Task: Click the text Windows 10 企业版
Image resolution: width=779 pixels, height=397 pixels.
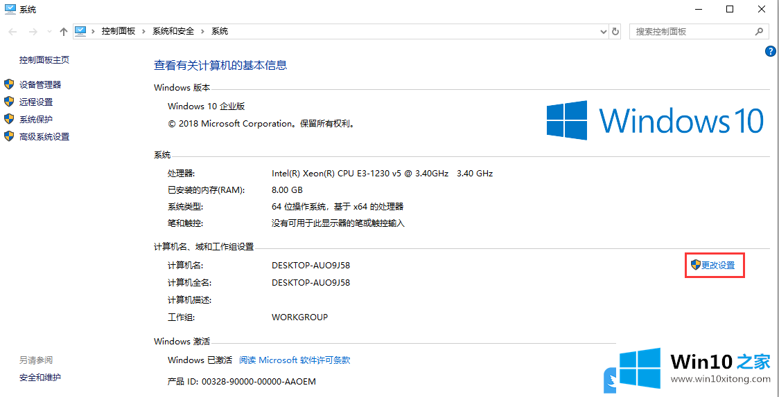Action: (206, 106)
